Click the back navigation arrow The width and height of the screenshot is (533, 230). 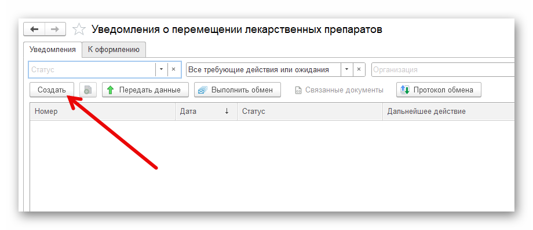[x=34, y=29]
